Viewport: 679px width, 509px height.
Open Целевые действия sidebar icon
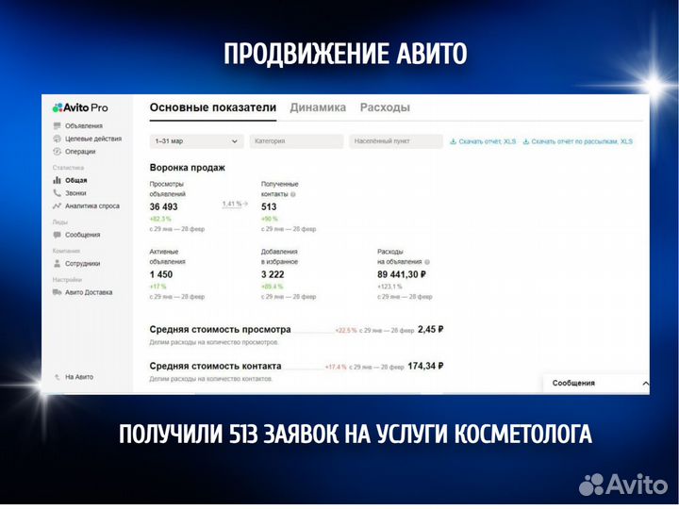pos(57,139)
